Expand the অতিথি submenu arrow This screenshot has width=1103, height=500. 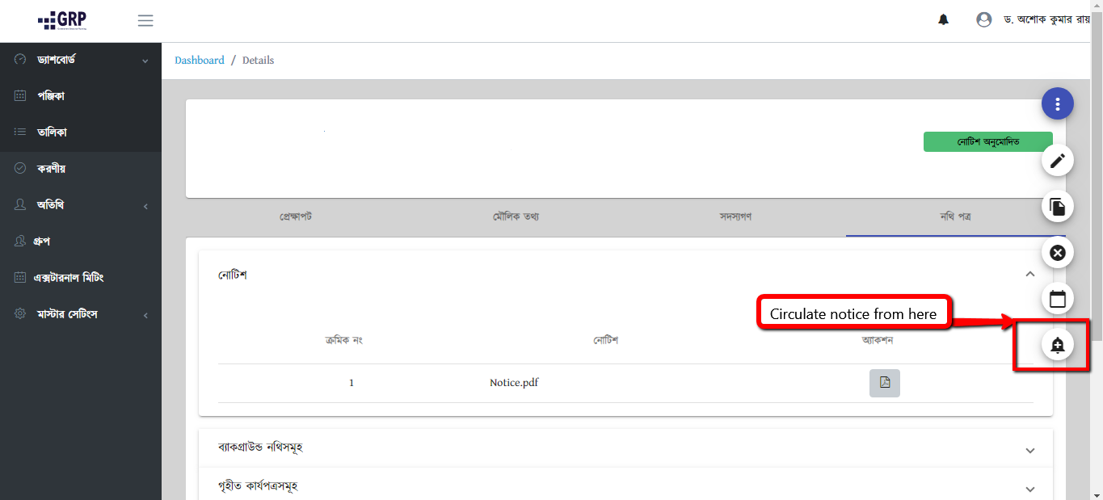145,206
